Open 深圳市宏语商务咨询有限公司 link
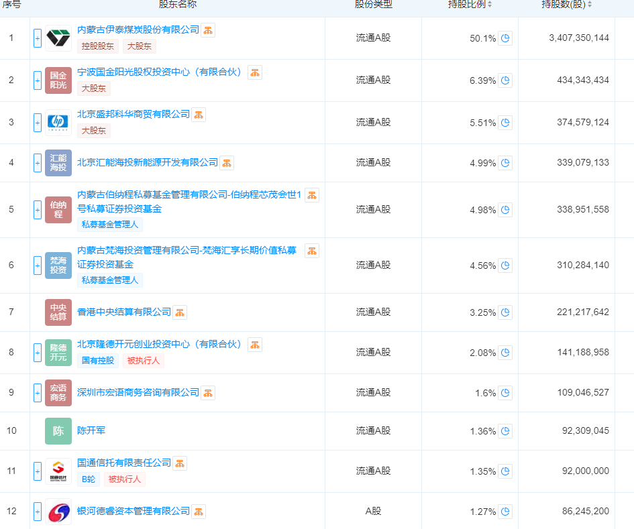The image size is (634, 529). coord(138,393)
